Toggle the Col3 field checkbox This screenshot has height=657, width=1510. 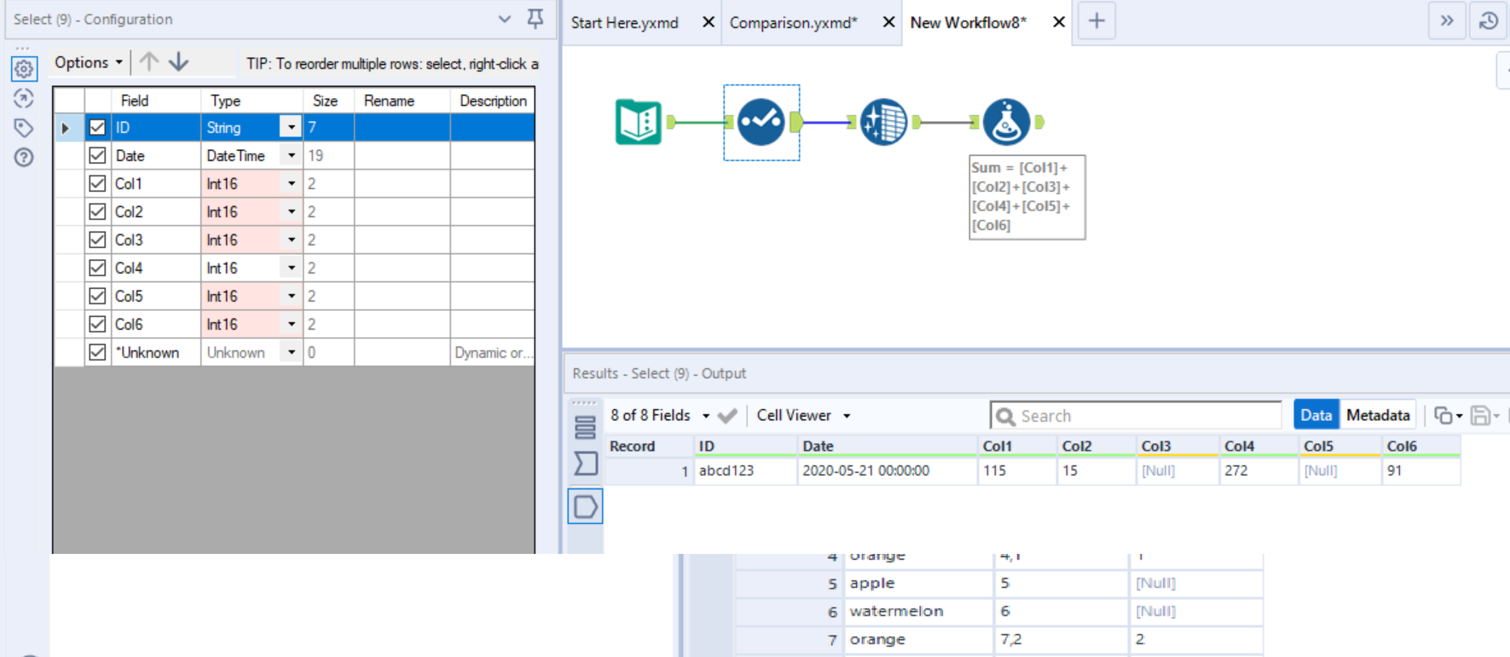click(97, 240)
